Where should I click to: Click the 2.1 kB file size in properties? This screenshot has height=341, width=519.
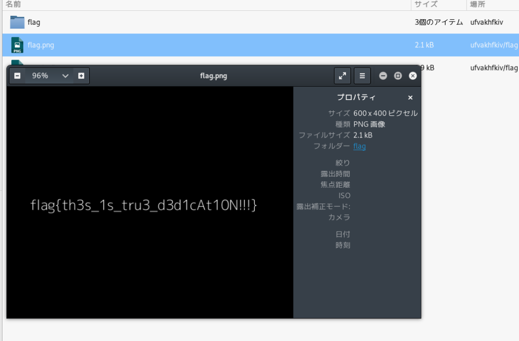pos(363,135)
